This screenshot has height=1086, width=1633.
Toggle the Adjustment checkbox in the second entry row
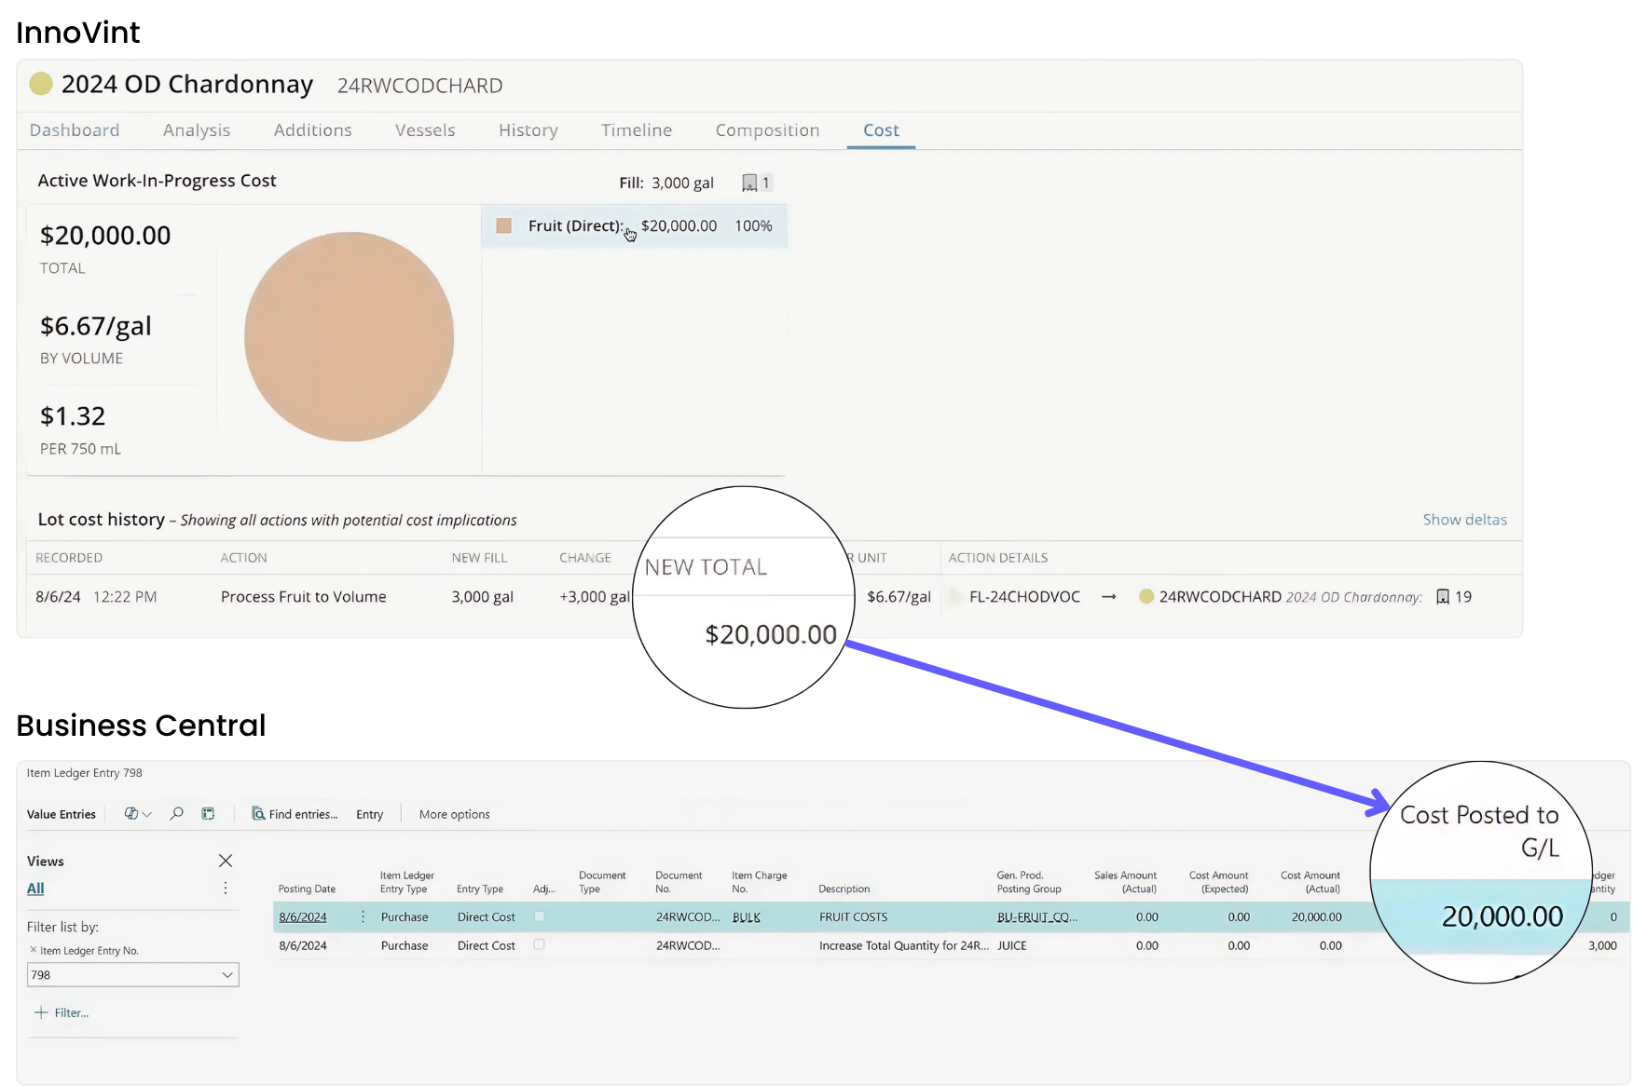pyautogui.click(x=539, y=944)
